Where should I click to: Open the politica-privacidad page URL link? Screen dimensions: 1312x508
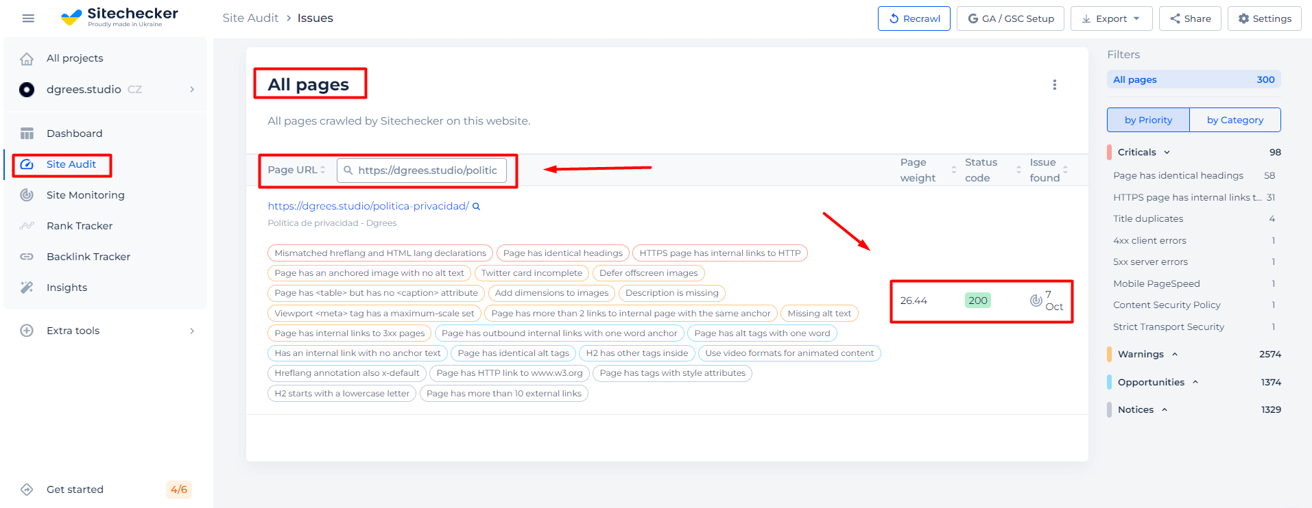pos(368,206)
